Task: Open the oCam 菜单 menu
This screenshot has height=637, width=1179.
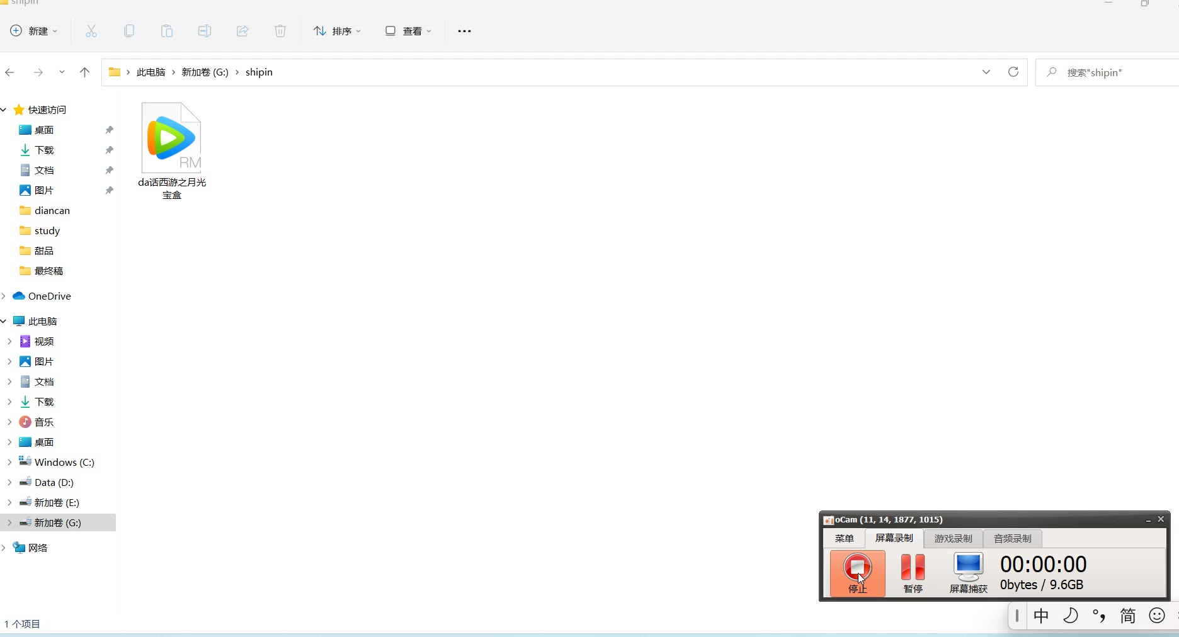Action: point(844,539)
